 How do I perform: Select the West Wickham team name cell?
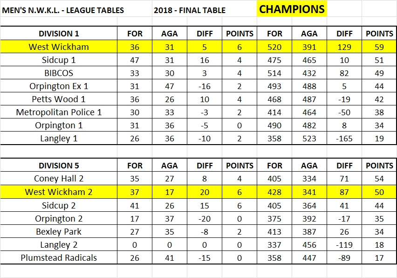[59, 47]
